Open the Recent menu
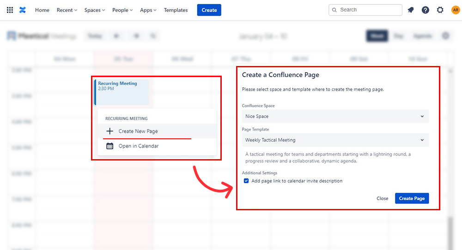Screen dimensions: 462x250 tap(67, 10)
